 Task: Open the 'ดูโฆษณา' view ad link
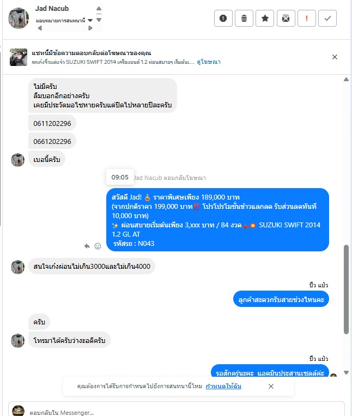209,62
